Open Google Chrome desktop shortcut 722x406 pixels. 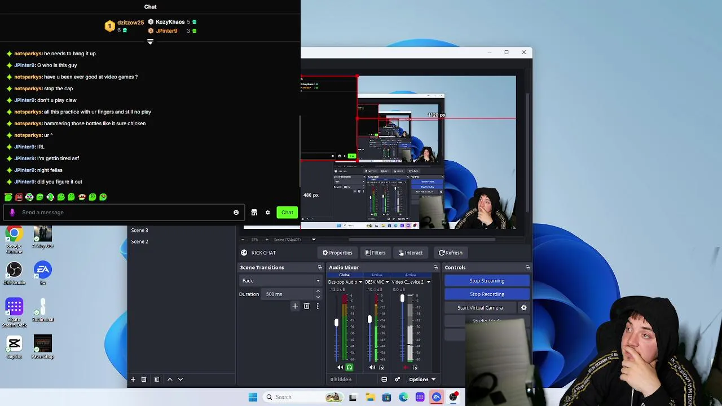[14, 239]
